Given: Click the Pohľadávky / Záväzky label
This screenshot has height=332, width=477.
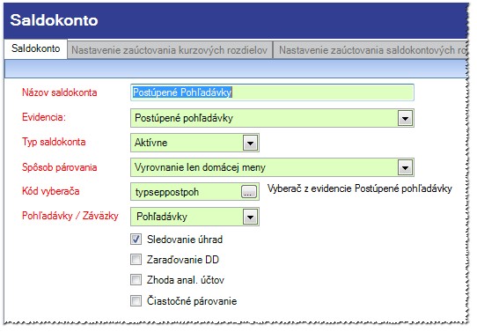Looking at the screenshot, I should coord(70,216).
